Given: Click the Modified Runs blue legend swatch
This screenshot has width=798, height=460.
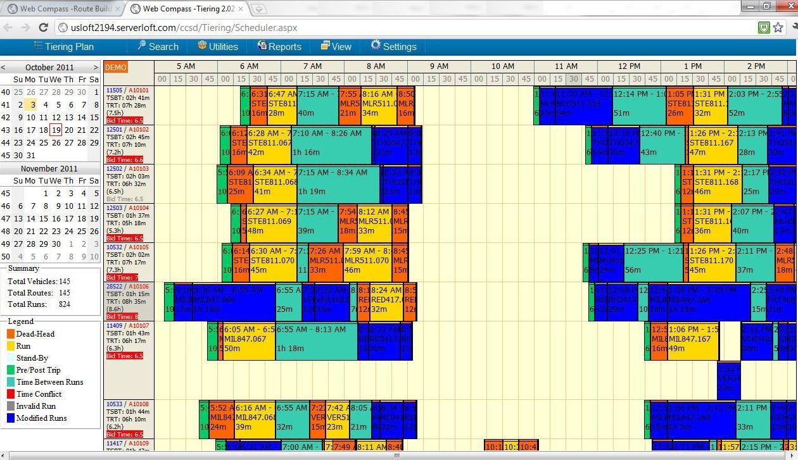Looking at the screenshot, I should tap(10, 418).
